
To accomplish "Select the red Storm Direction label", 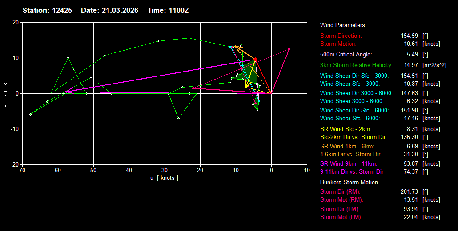I will click(x=341, y=36).
